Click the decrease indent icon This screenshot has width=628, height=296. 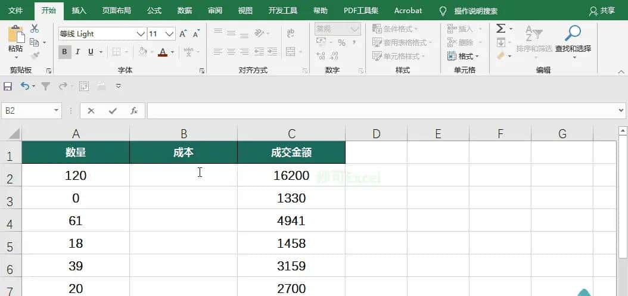(x=259, y=52)
